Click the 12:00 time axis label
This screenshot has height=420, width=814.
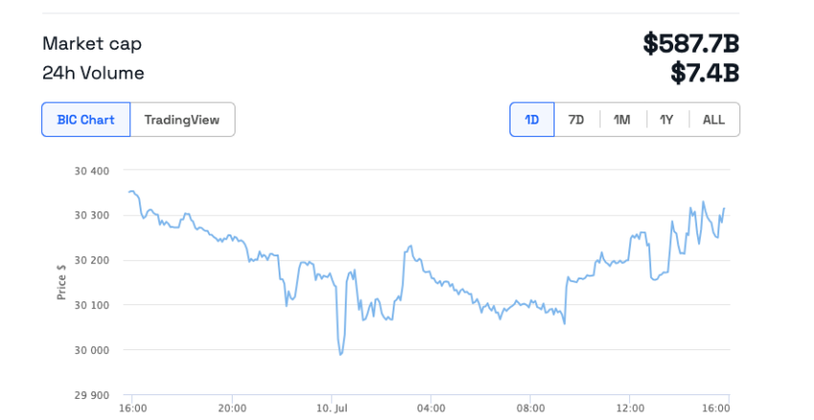(630, 409)
